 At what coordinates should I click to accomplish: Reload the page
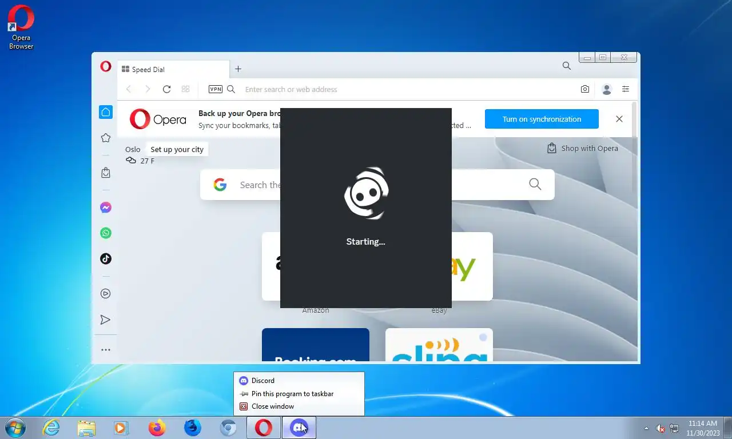[x=166, y=89]
